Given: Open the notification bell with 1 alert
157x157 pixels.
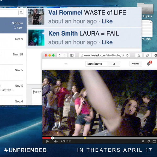Looking at the screenshot, I should [149, 64].
